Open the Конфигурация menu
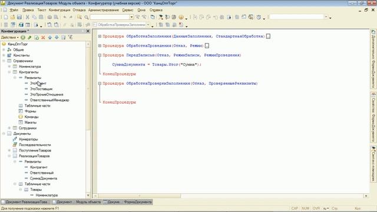Viewport: 377px width, 212px height. (x=59, y=10)
